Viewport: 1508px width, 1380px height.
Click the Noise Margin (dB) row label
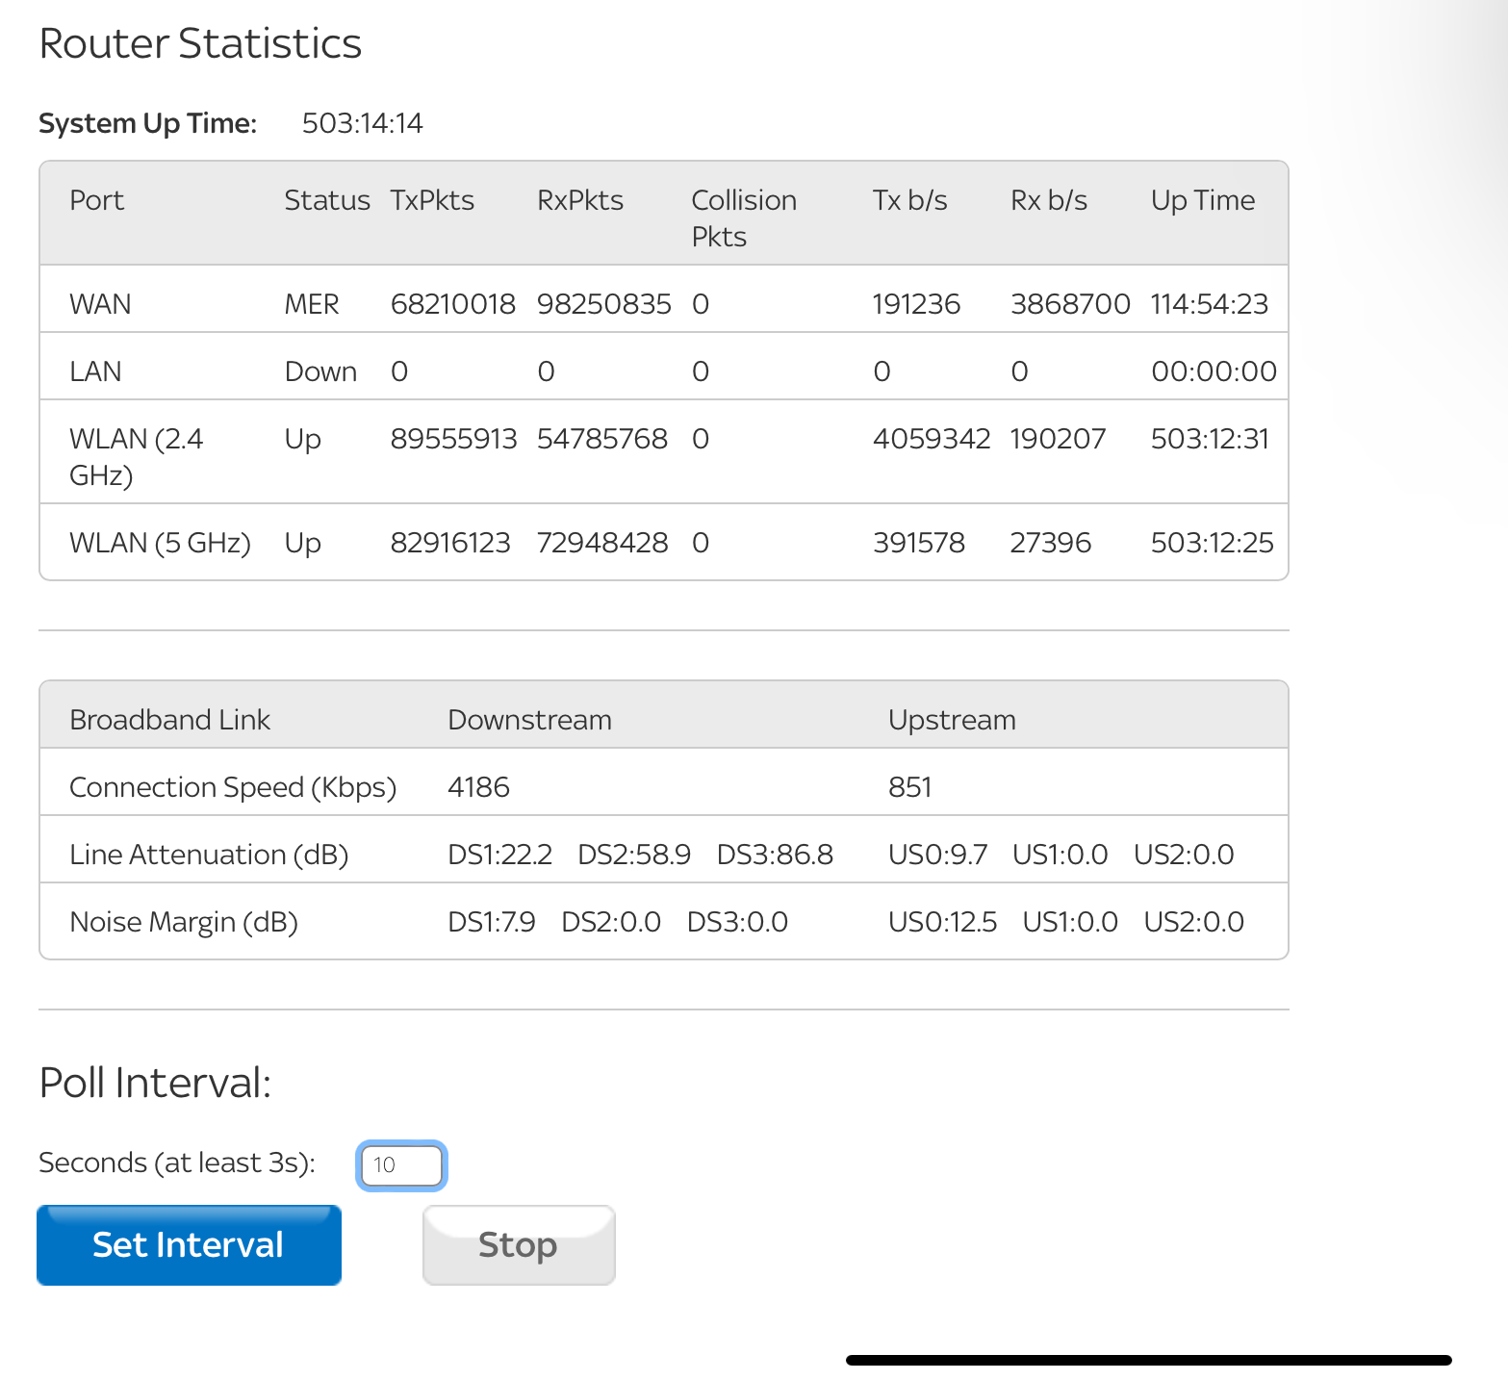(184, 922)
